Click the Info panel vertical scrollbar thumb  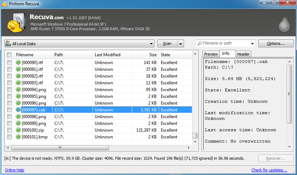point(289,94)
